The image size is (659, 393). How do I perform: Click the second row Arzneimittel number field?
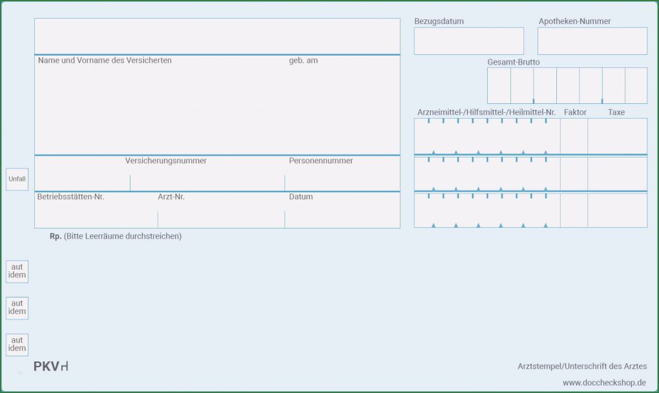coord(486,174)
